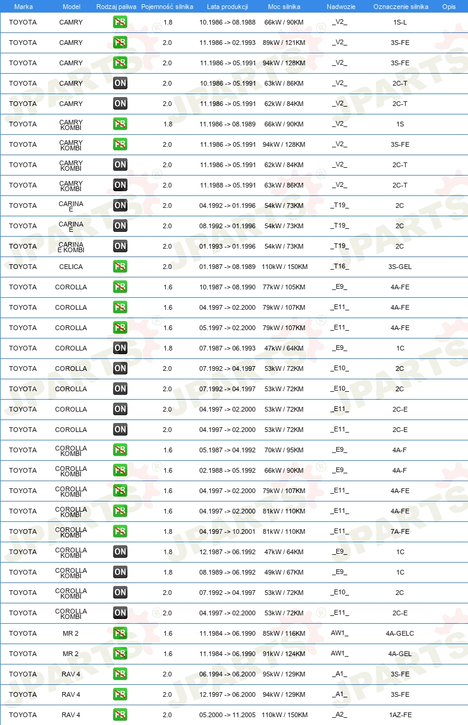Click diesel ON icon for Camry 63kW / 86KM
The width and height of the screenshot is (468, 725).
[120, 83]
